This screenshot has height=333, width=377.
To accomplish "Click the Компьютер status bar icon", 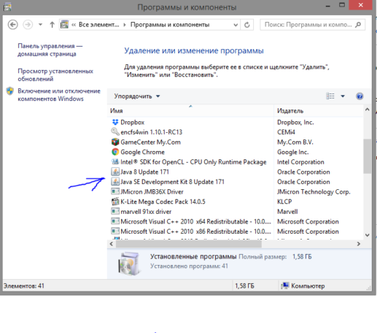I will point(284,286).
